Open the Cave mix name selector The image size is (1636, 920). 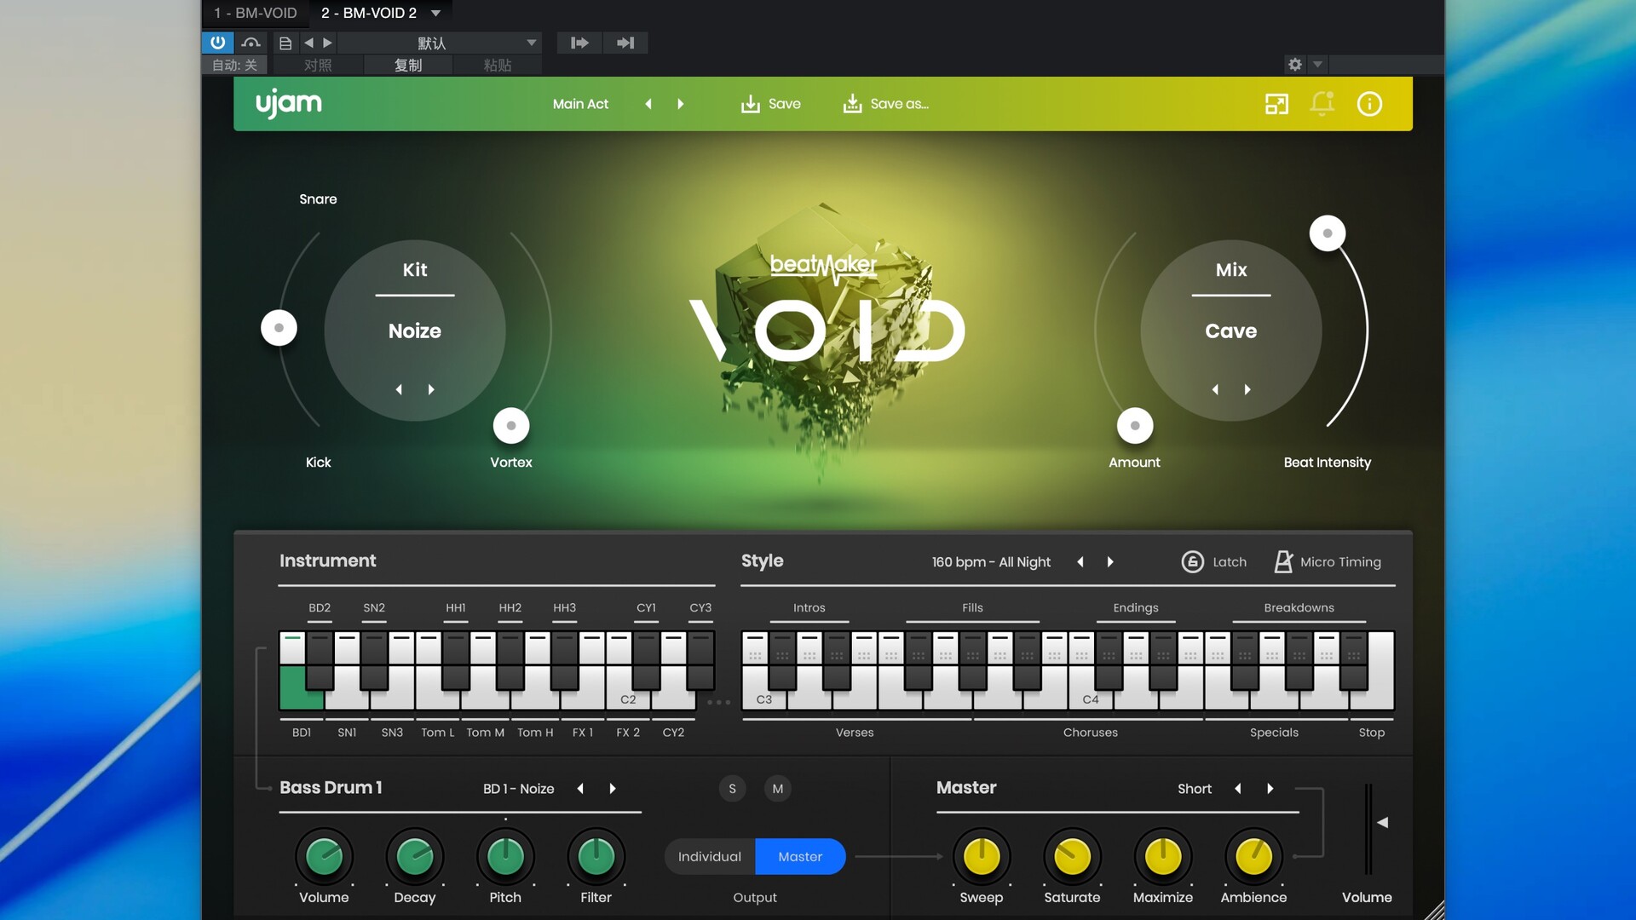click(1230, 331)
